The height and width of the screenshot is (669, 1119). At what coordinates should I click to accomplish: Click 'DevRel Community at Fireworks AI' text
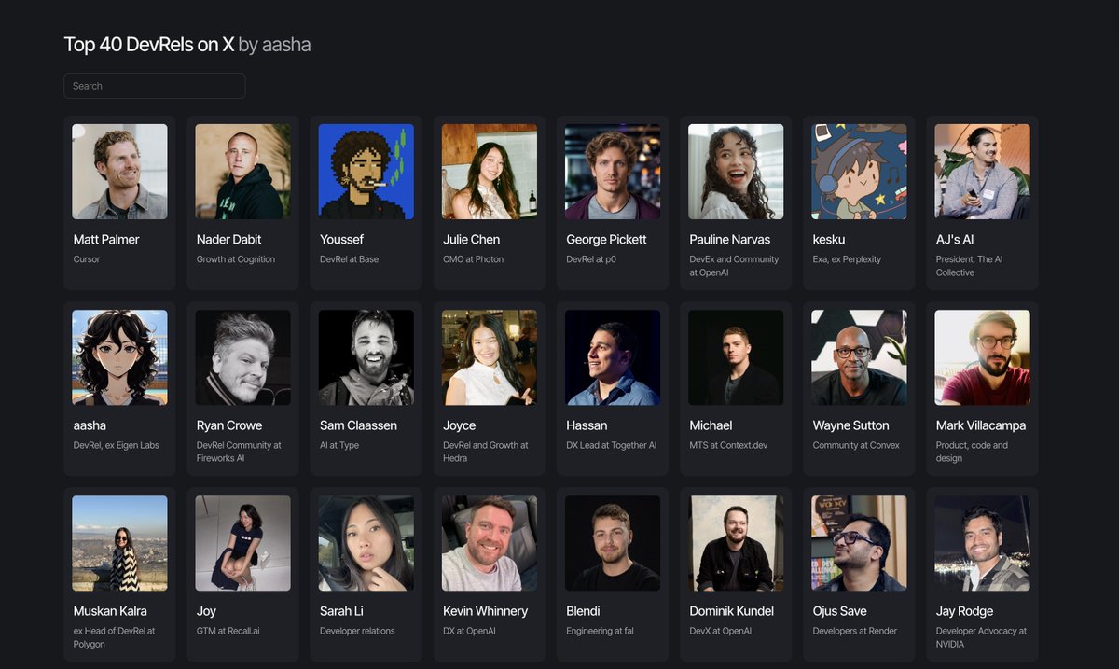tap(239, 452)
